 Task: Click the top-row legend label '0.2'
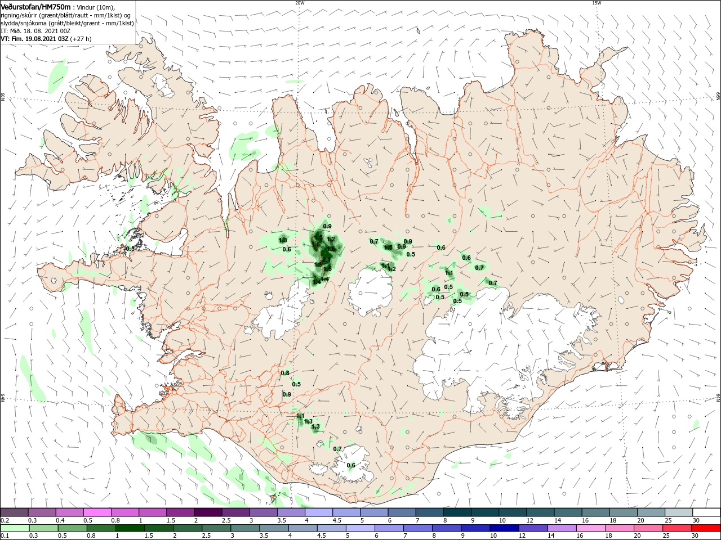tap(5, 520)
